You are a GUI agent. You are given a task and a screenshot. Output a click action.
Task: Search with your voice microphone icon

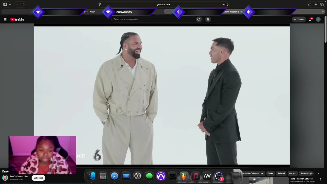pyautogui.click(x=208, y=19)
